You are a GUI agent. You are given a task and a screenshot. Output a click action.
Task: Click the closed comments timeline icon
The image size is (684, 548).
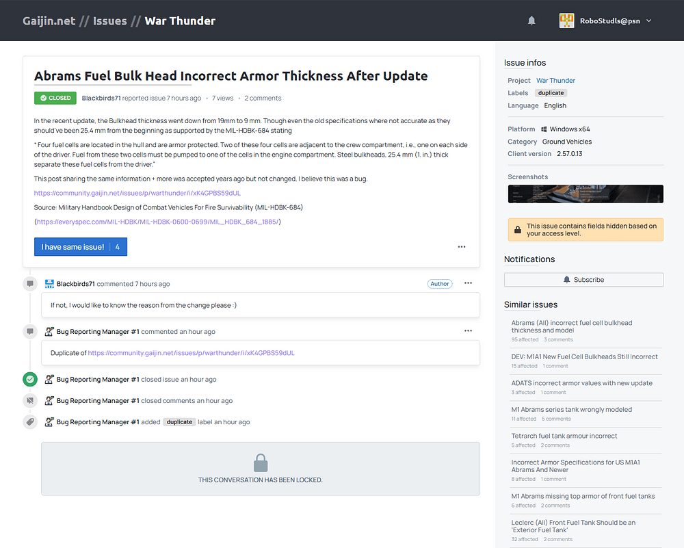[x=30, y=400]
